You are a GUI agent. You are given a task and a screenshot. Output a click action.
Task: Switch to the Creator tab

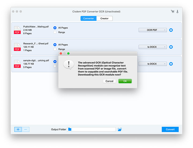pyautogui.click(x=105, y=18)
